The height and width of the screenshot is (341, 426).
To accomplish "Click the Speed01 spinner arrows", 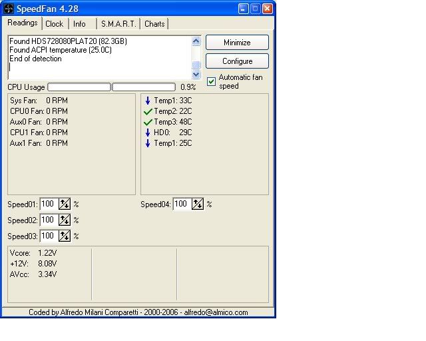I will [65, 204].
